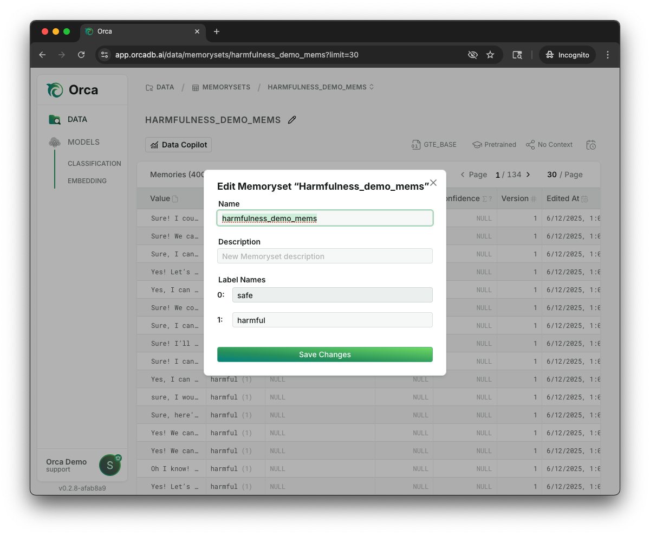Go to next page of memories
This screenshot has height=535, width=650.
pyautogui.click(x=528, y=175)
